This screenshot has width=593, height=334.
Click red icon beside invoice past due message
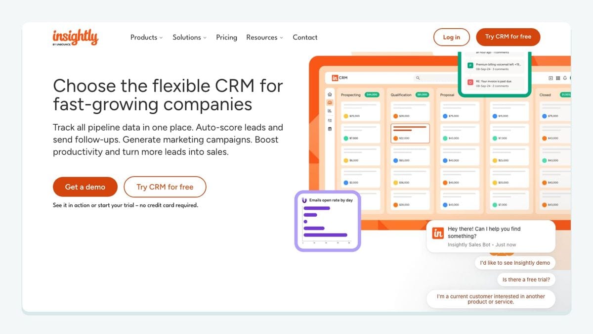click(470, 81)
